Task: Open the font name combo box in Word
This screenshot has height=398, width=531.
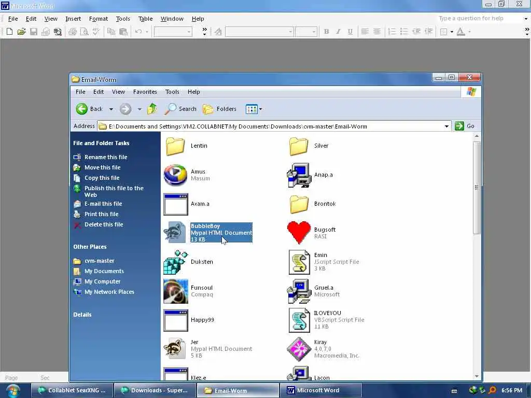Action: [259, 32]
